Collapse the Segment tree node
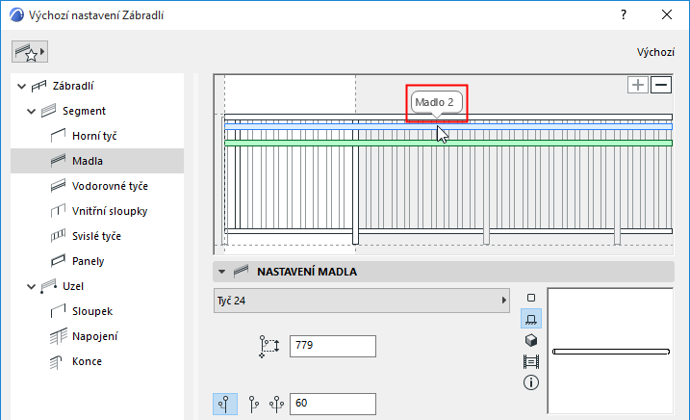Image resolution: width=690 pixels, height=420 pixels. (31, 112)
